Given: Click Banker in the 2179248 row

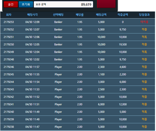Looking at the screenshot, I should [58, 60].
